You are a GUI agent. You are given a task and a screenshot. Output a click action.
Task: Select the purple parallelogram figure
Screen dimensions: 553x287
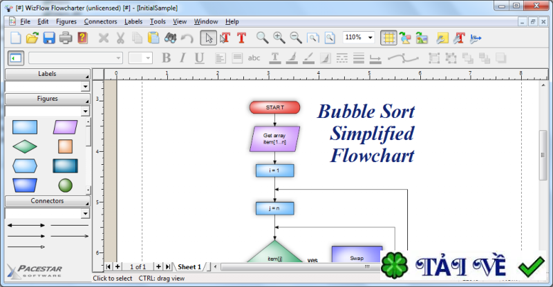tap(65, 127)
